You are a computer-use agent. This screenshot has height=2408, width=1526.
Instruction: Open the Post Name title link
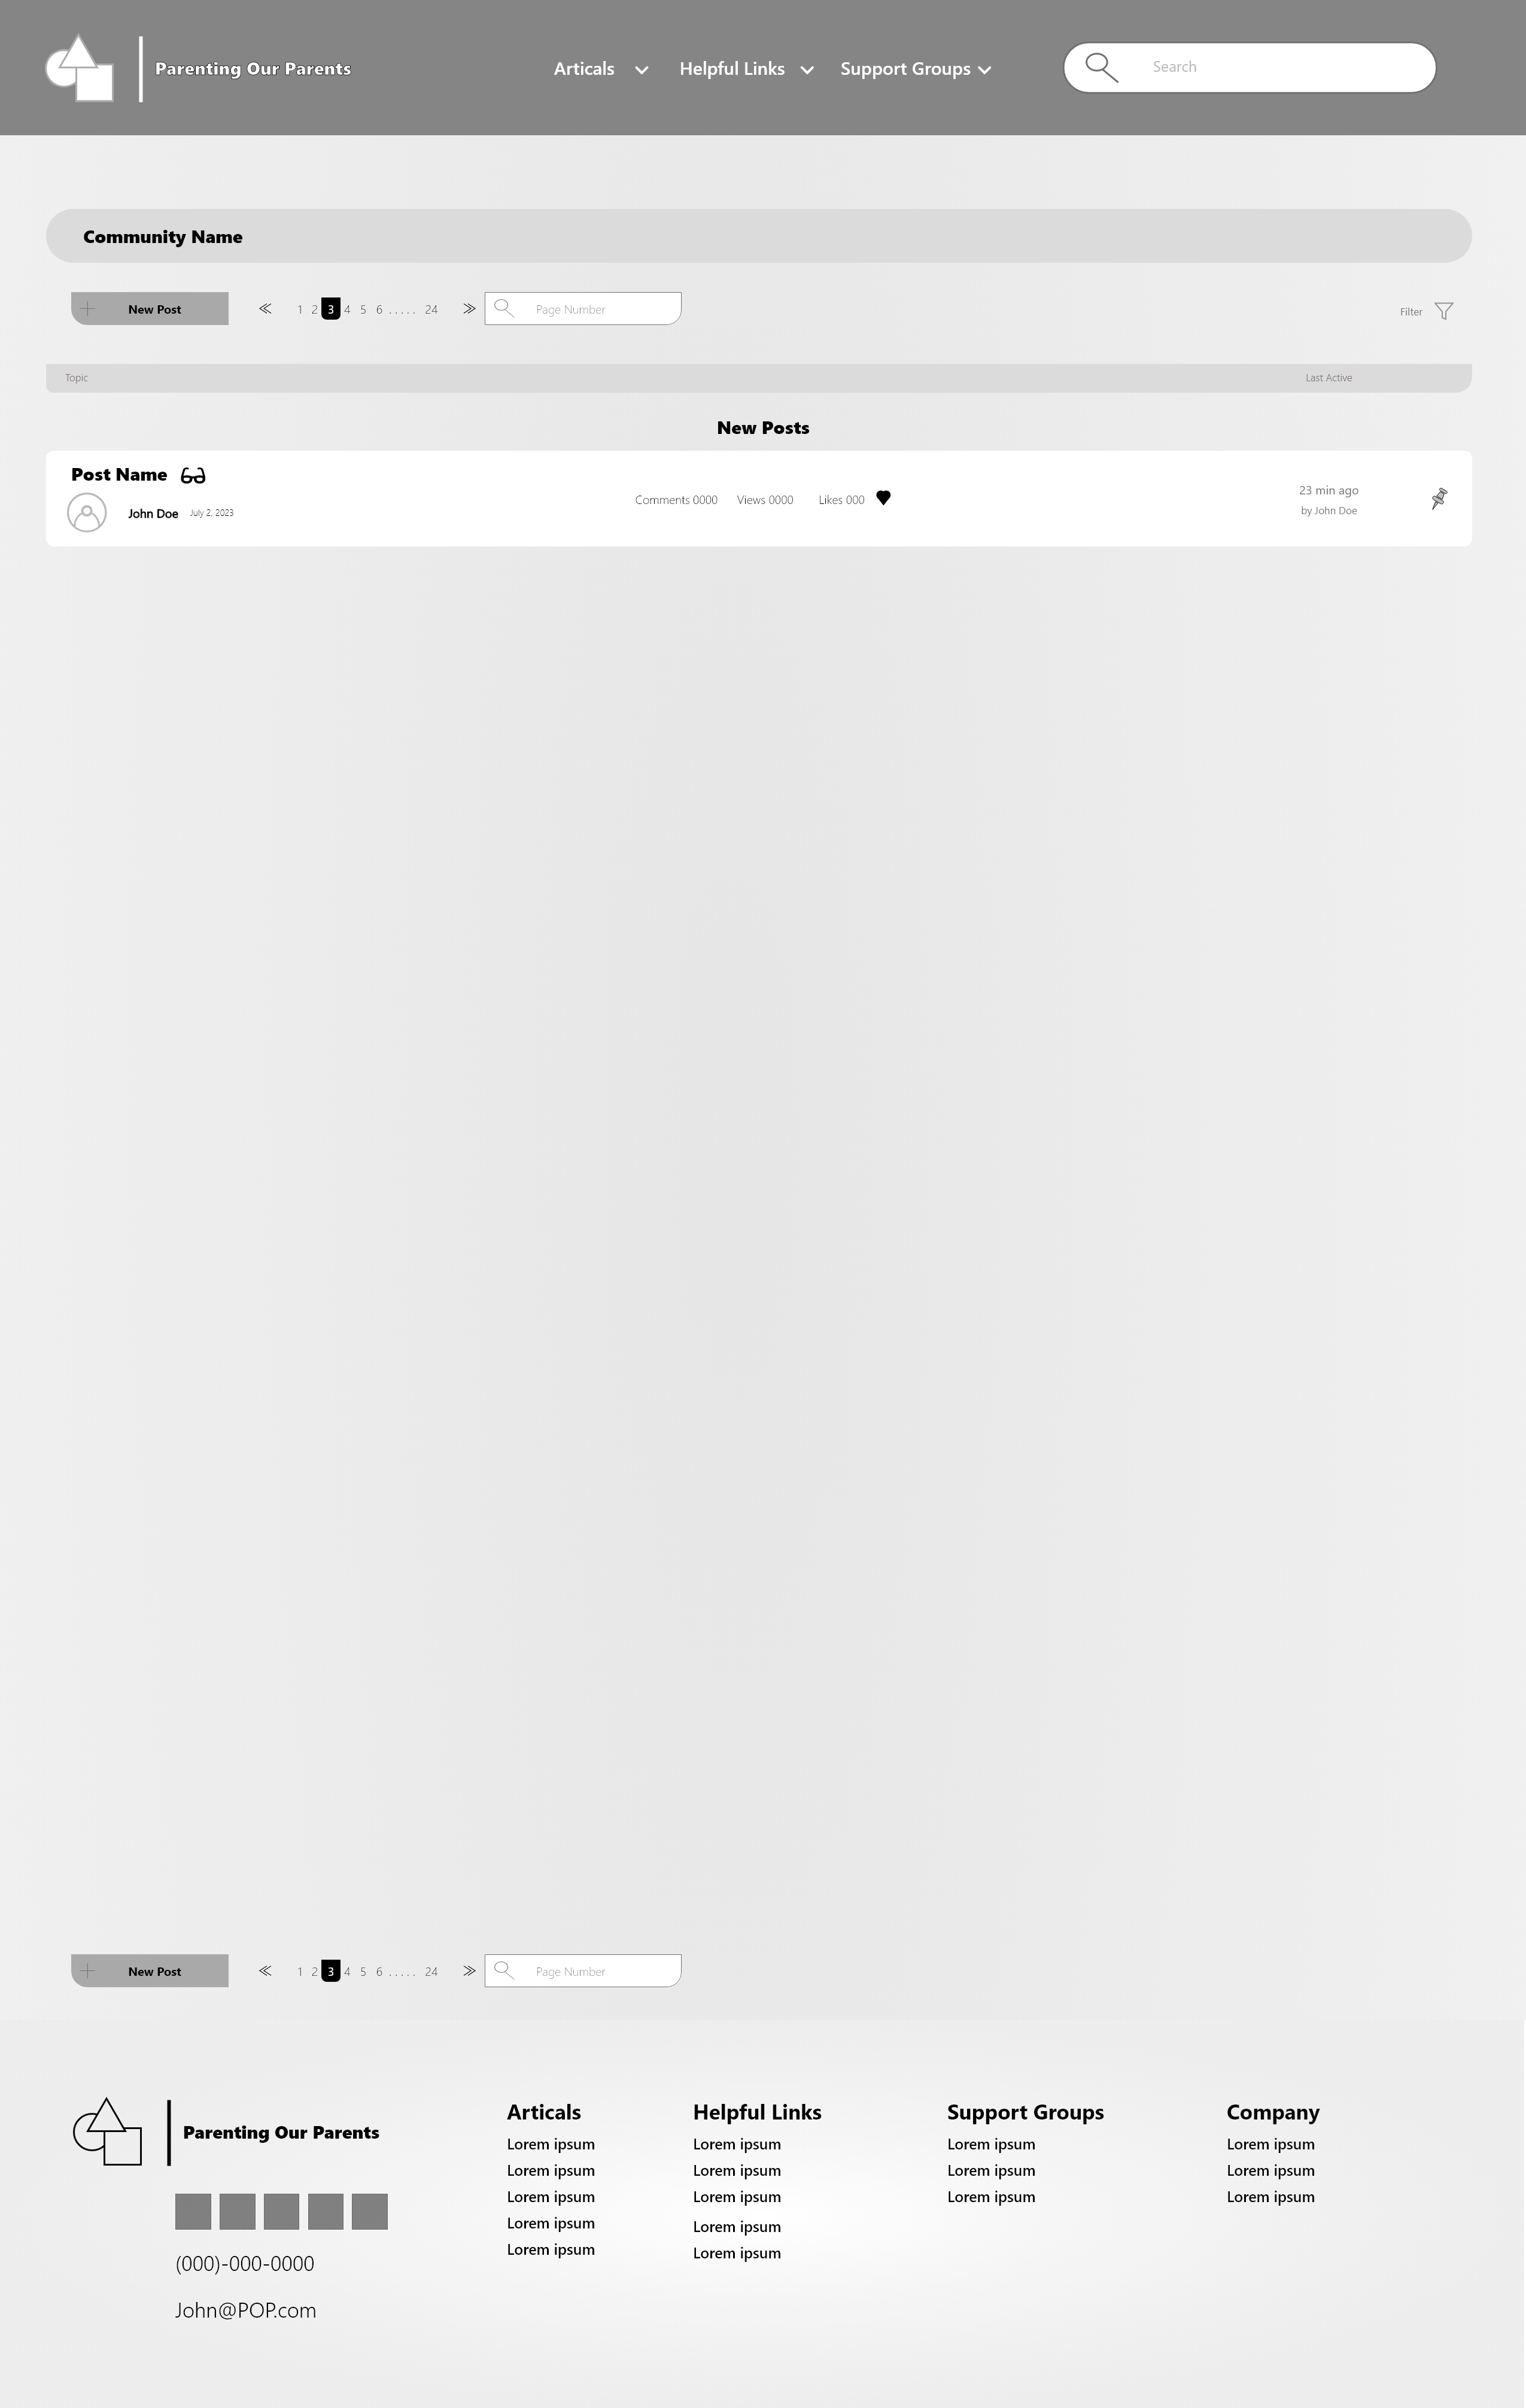119,475
